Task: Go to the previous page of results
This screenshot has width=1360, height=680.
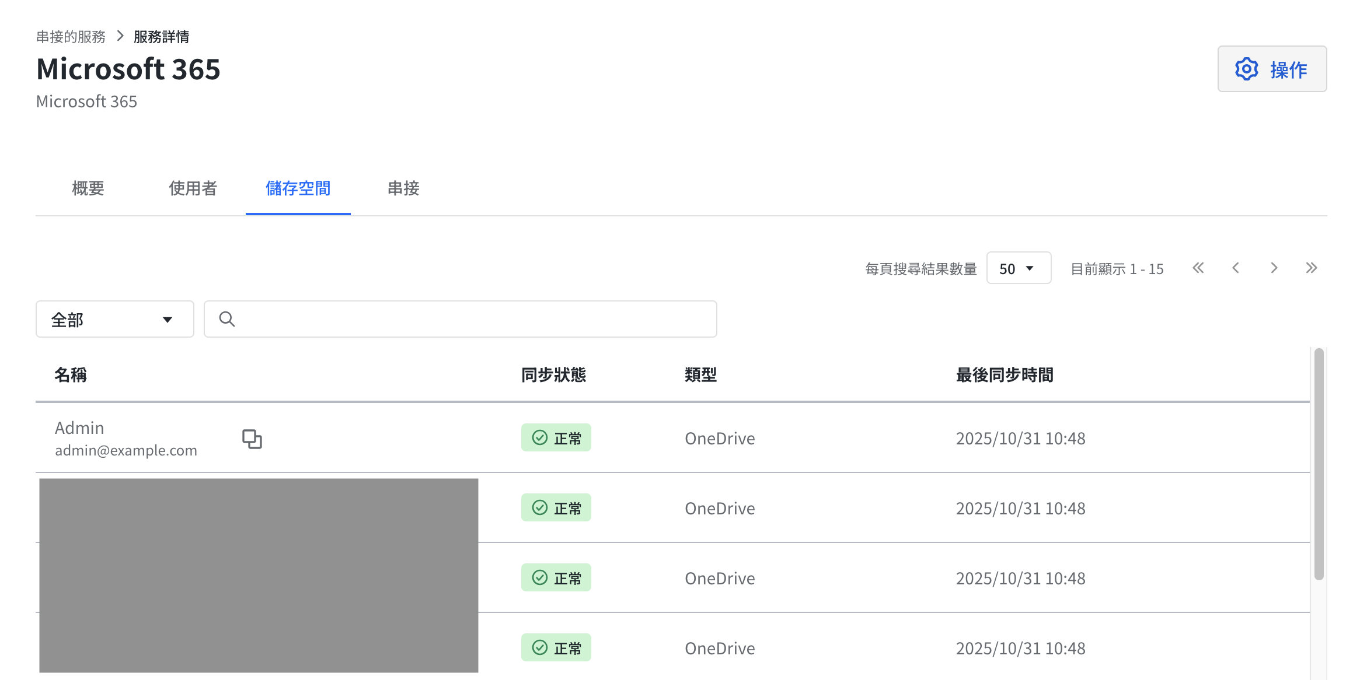Action: pos(1236,268)
